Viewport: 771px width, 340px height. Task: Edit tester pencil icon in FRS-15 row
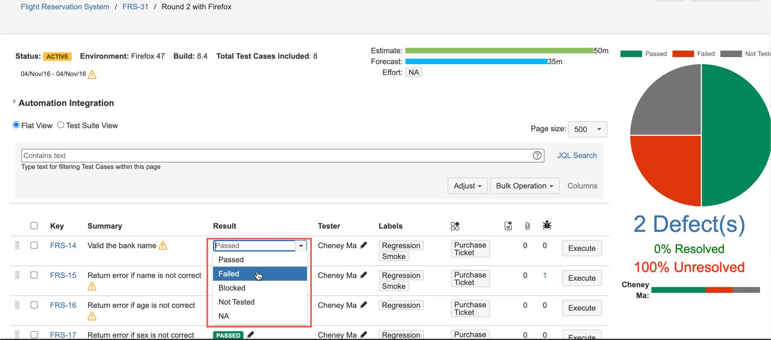coord(363,275)
